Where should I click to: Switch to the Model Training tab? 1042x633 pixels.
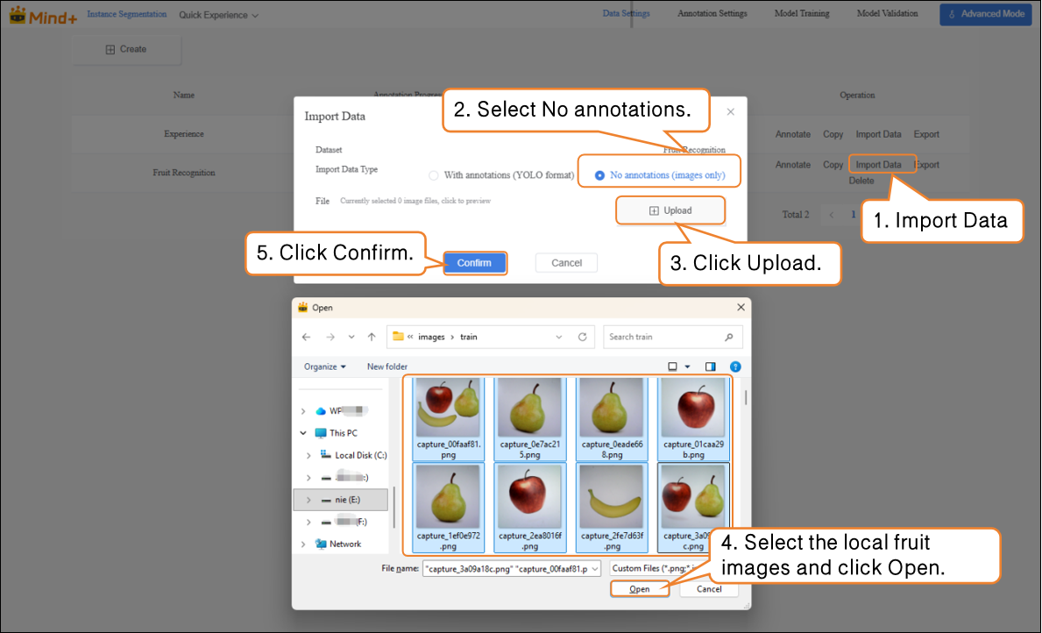click(801, 14)
